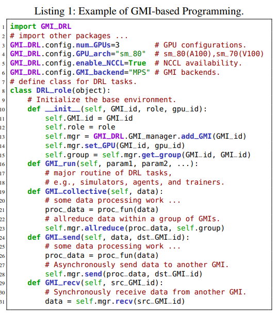Click the GMI_recv function name
Image resolution: width=277 pixels, height=313 pixels.
click(x=62, y=283)
